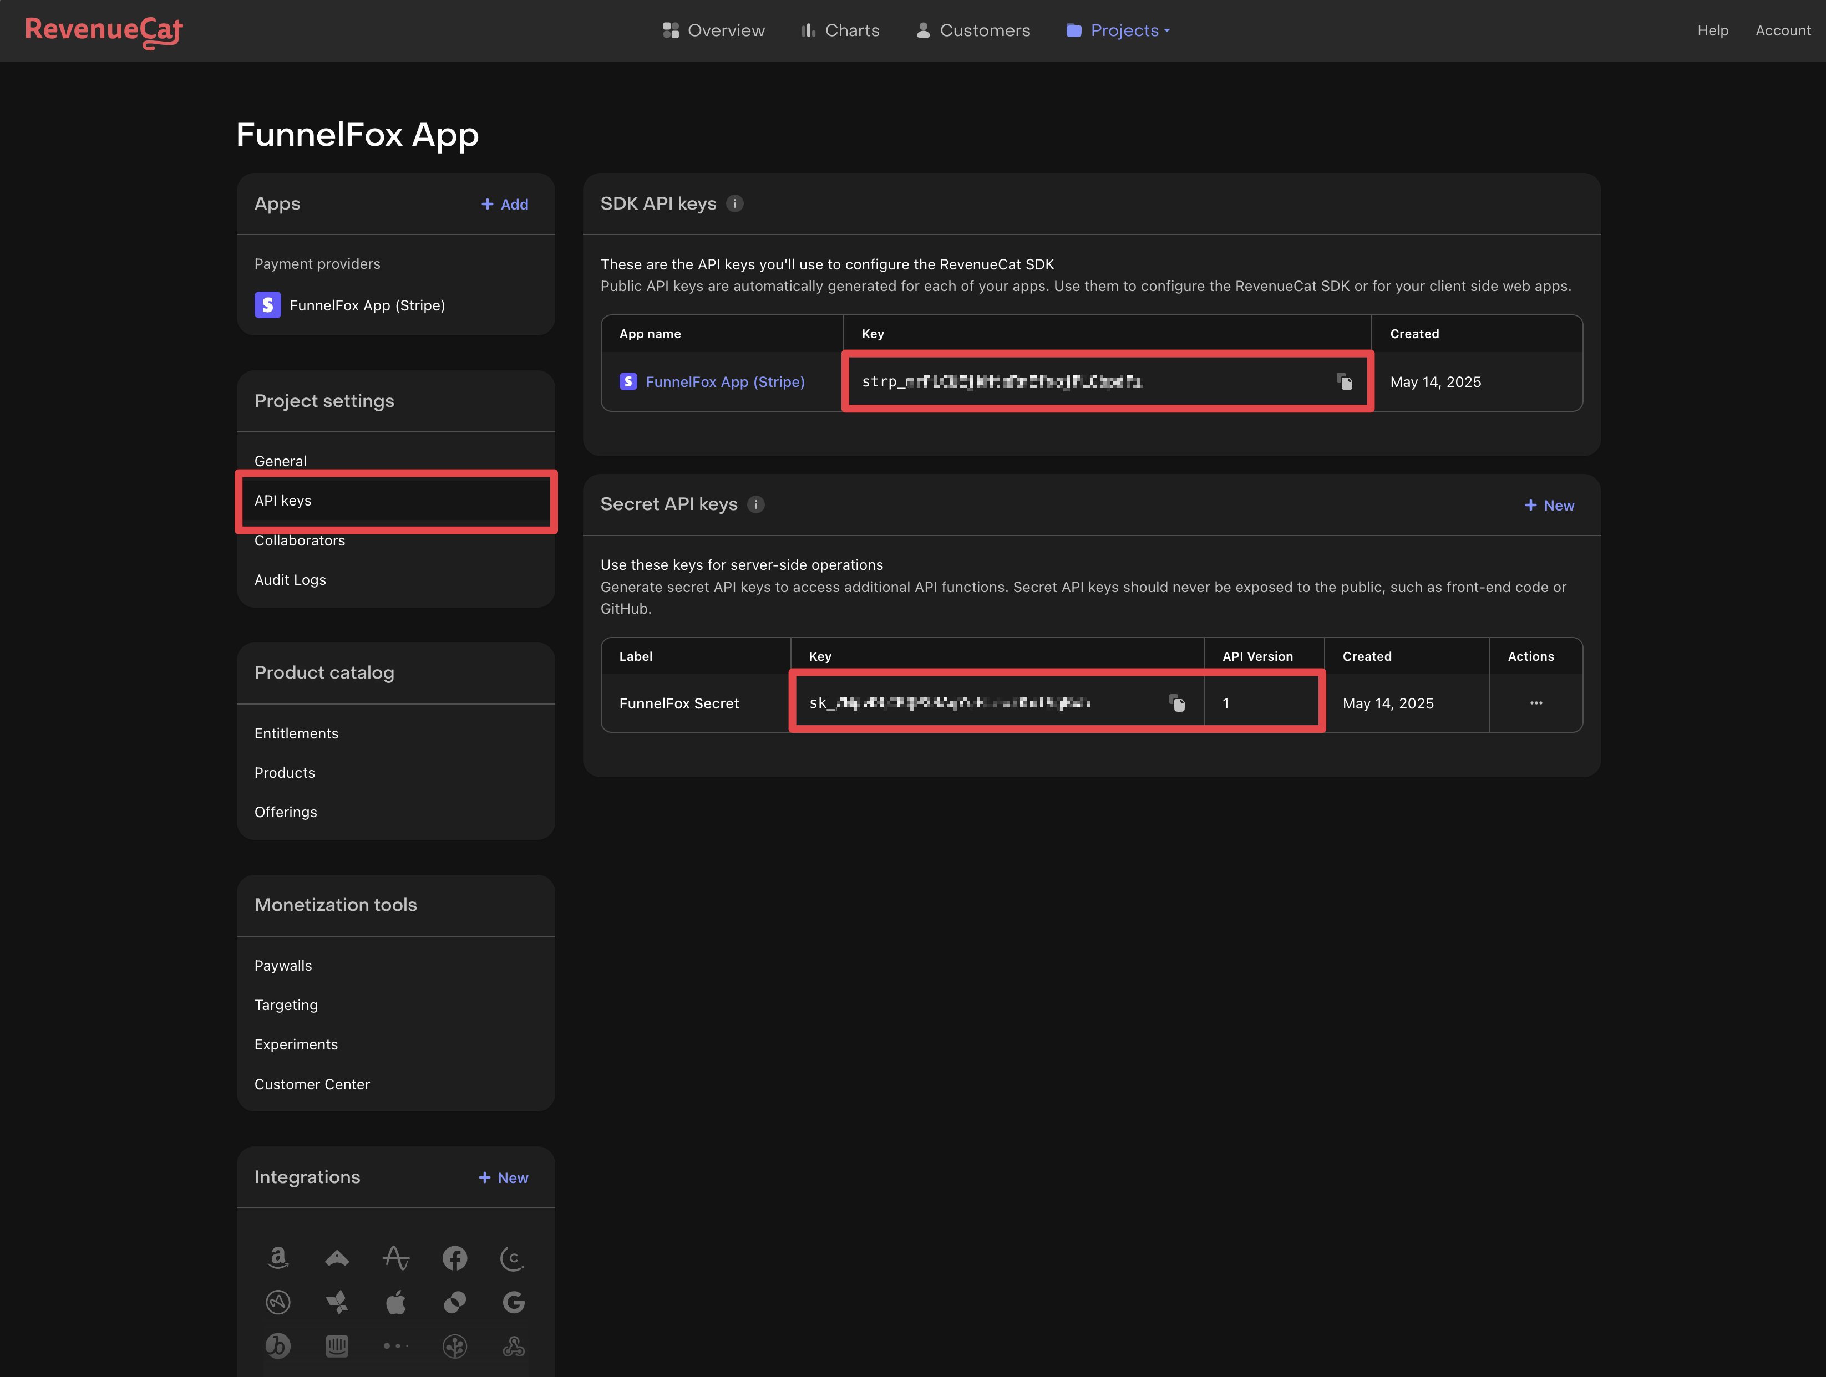Screen dimensions: 1826x1377
Task: Open the Customers page
Action: tap(973, 30)
